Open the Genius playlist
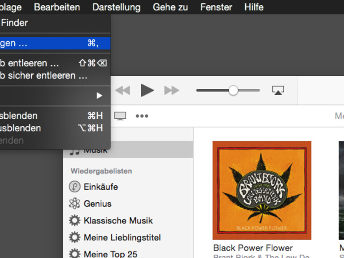The height and width of the screenshot is (258, 344). tap(98, 204)
